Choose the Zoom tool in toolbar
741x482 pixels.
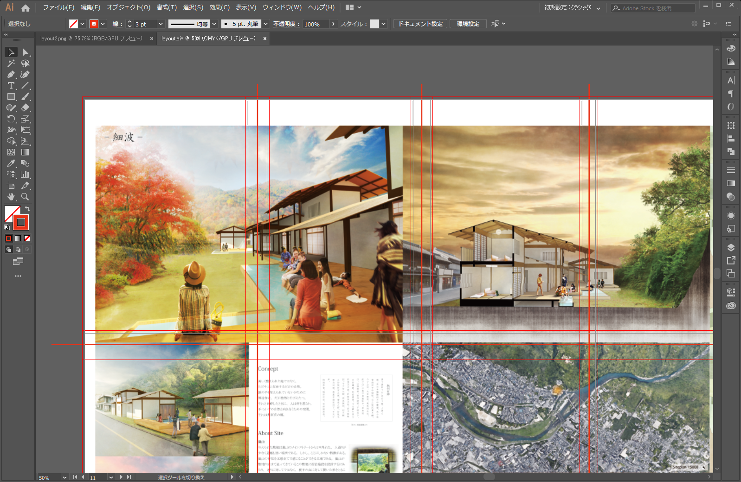point(25,197)
